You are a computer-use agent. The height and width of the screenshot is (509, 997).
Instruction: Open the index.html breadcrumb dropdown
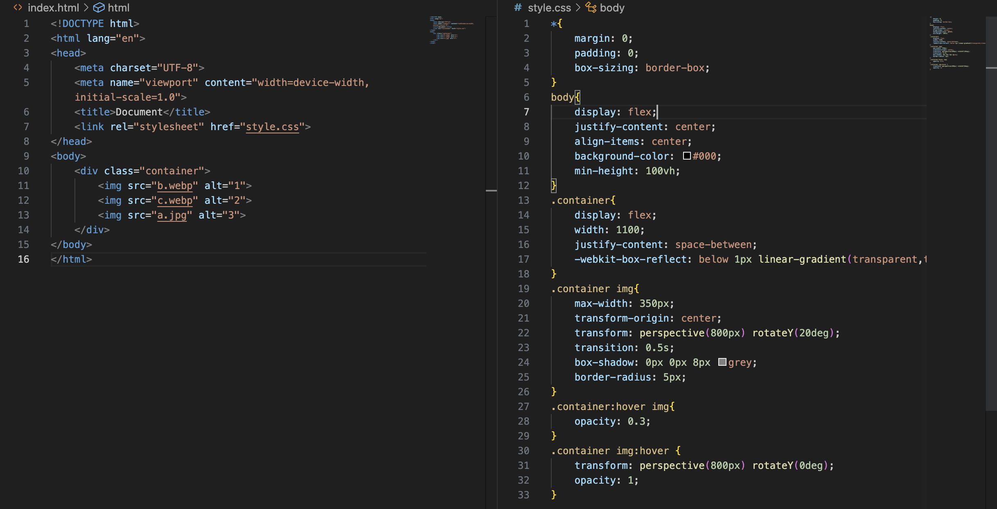point(54,8)
